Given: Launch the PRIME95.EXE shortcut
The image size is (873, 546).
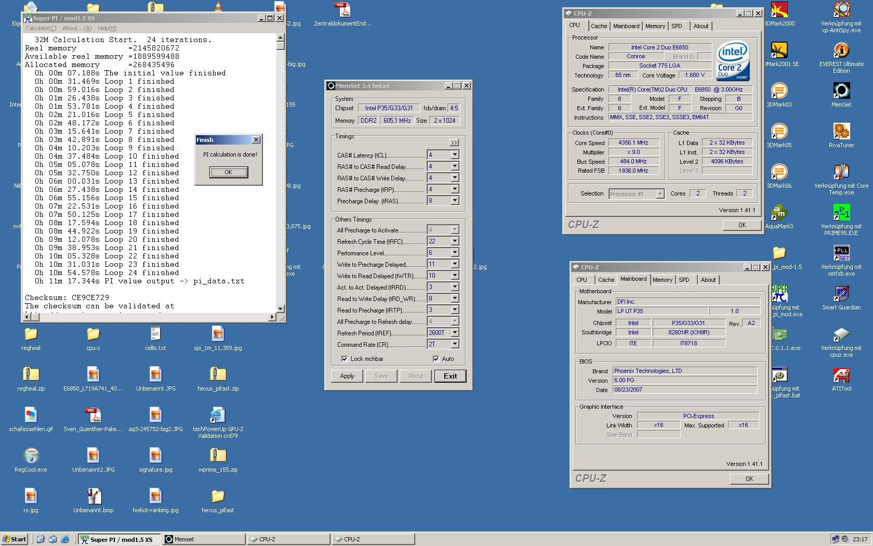Looking at the screenshot, I should tap(841, 213).
